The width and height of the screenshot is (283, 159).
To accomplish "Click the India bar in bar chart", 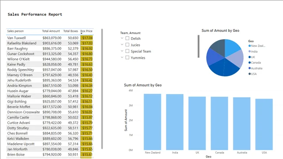I will [175, 122].
